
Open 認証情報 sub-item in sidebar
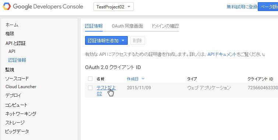tap(17, 60)
